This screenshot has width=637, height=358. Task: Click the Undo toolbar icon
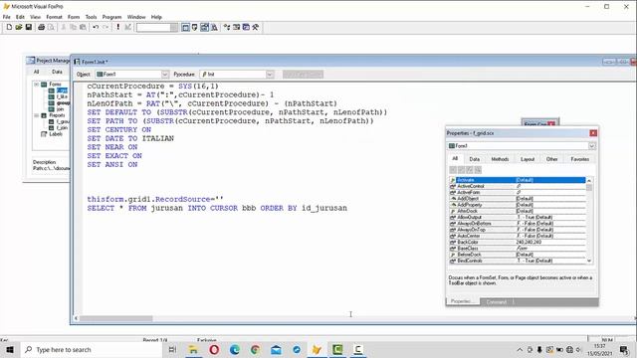(x=96, y=27)
